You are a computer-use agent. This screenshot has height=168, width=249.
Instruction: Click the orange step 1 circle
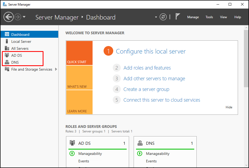[108, 51]
